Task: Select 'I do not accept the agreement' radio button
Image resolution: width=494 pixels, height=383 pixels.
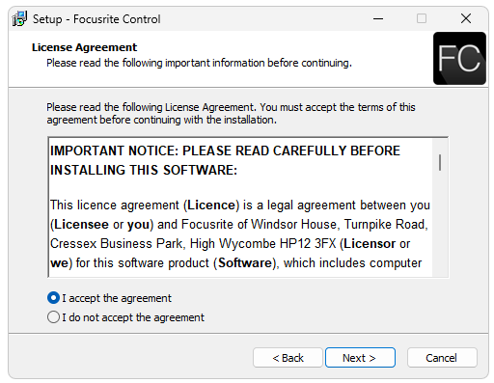Action: coord(53,317)
